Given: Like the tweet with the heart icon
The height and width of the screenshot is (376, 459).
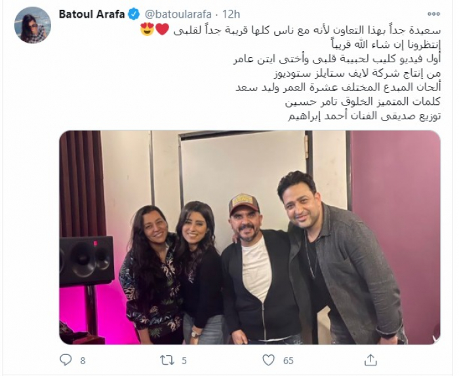Looking at the screenshot, I should pyautogui.click(x=268, y=360).
